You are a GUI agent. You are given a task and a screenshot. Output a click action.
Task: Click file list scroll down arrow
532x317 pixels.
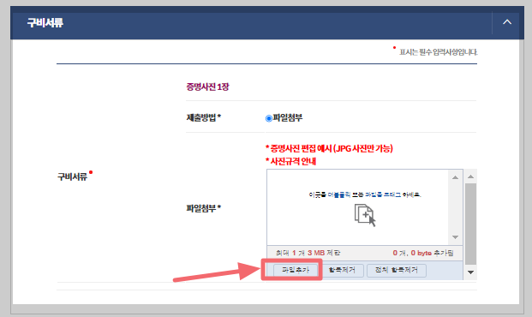point(455,237)
